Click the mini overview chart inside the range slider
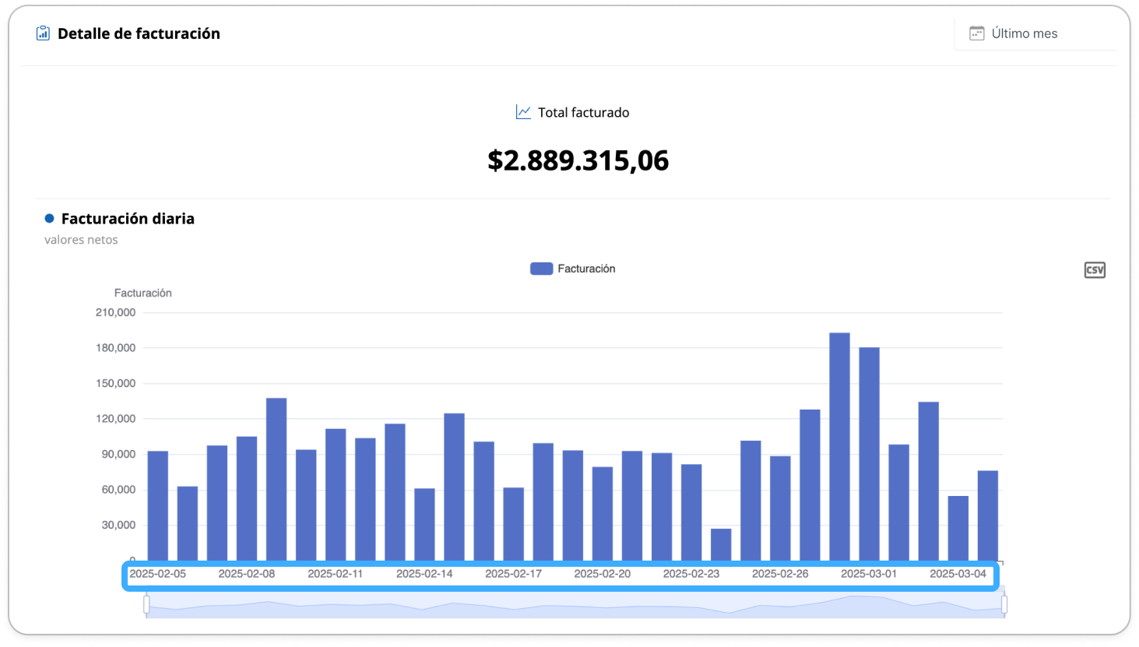The width and height of the screenshot is (1139, 647). click(x=575, y=604)
